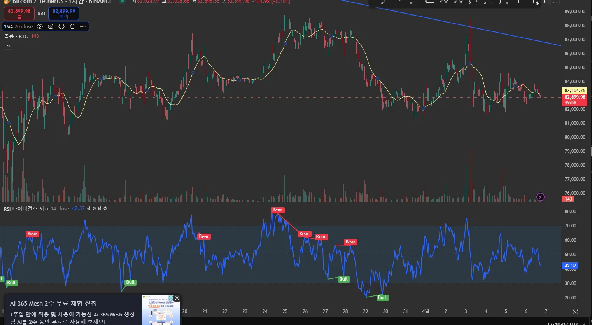Click the Bull label near RSI 33

pos(343,279)
